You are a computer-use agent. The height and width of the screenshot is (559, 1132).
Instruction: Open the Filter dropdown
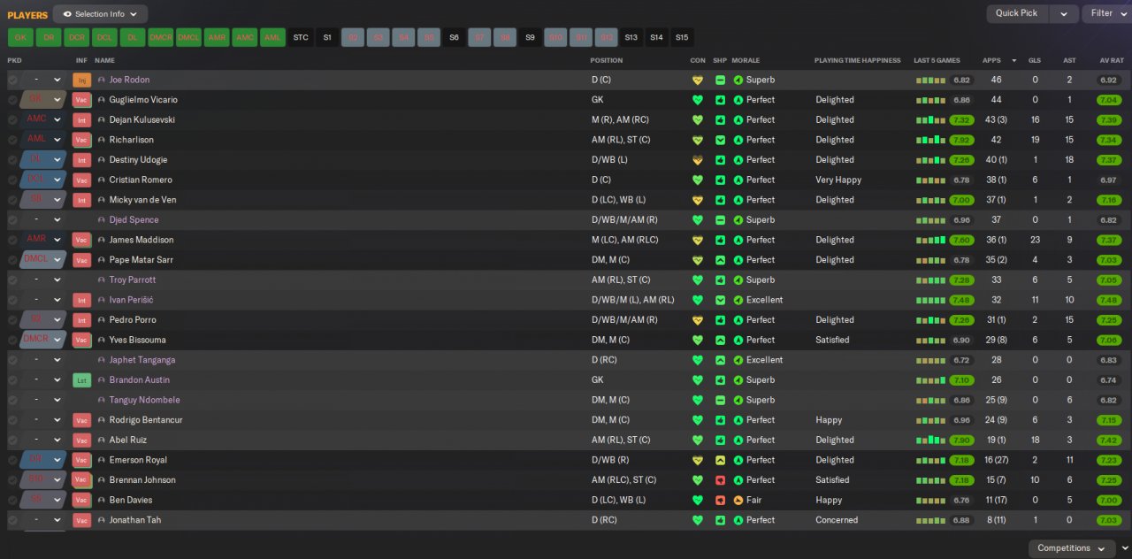[1108, 13]
